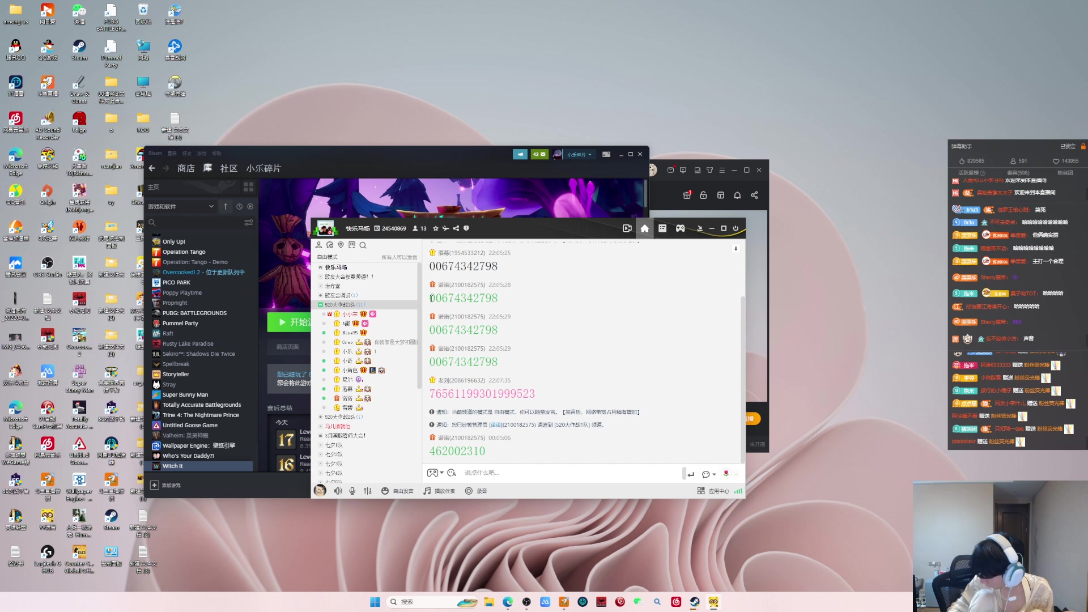
Task: Expand the up-arrow next to the flower icon
Action: point(737,474)
